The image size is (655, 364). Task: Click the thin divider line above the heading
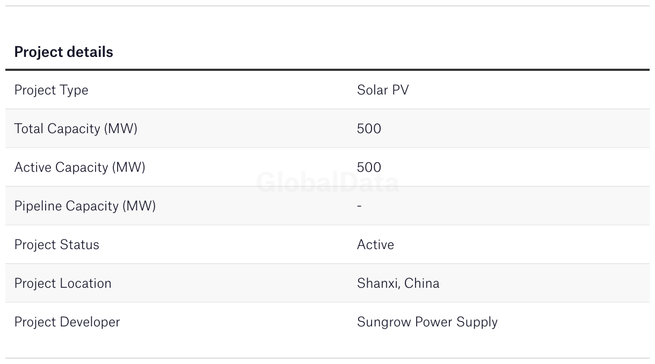pyautogui.click(x=327, y=6)
